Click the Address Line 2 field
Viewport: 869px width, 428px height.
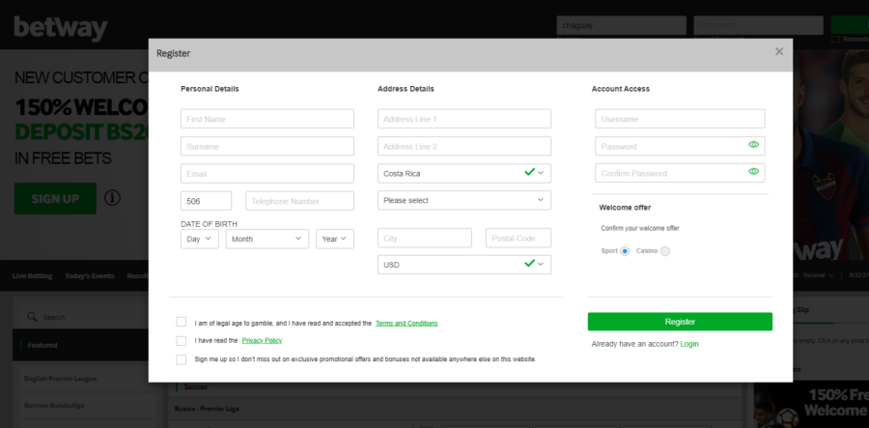[x=464, y=146]
